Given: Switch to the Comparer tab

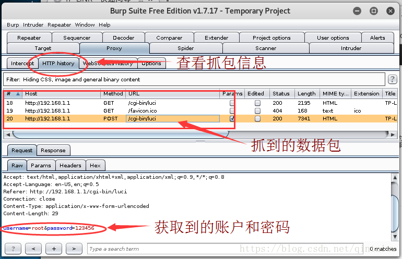Looking at the screenshot, I should click(x=169, y=38).
